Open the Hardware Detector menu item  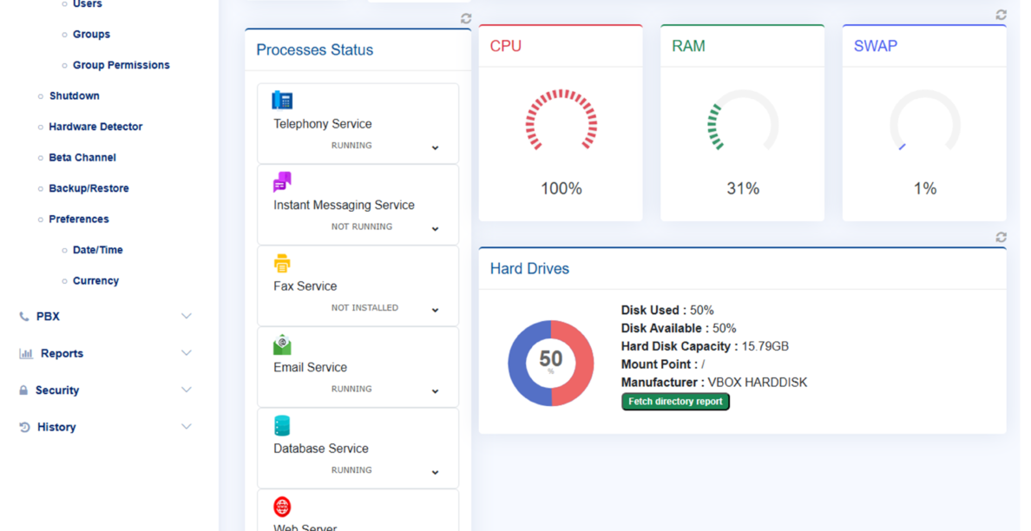click(x=95, y=127)
